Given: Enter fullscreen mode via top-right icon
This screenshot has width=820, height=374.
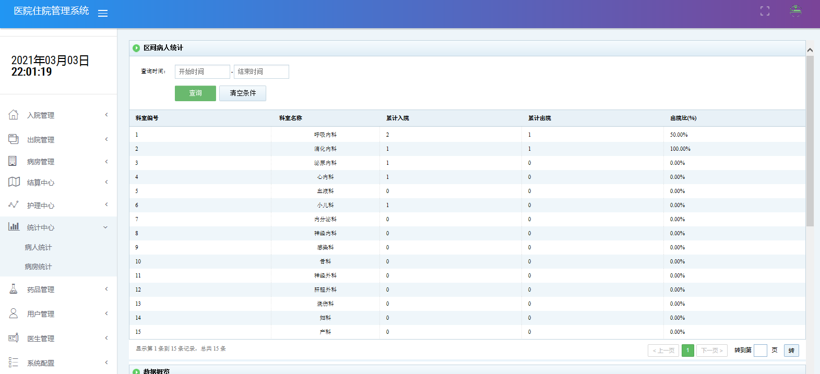Looking at the screenshot, I should 765,11.
